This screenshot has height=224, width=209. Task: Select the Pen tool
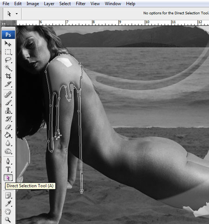coord(8,161)
